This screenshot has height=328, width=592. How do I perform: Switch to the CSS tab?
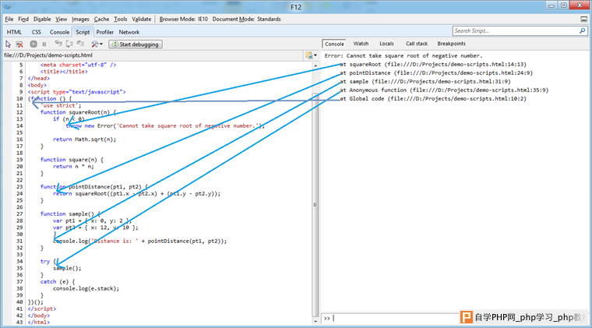click(x=37, y=32)
